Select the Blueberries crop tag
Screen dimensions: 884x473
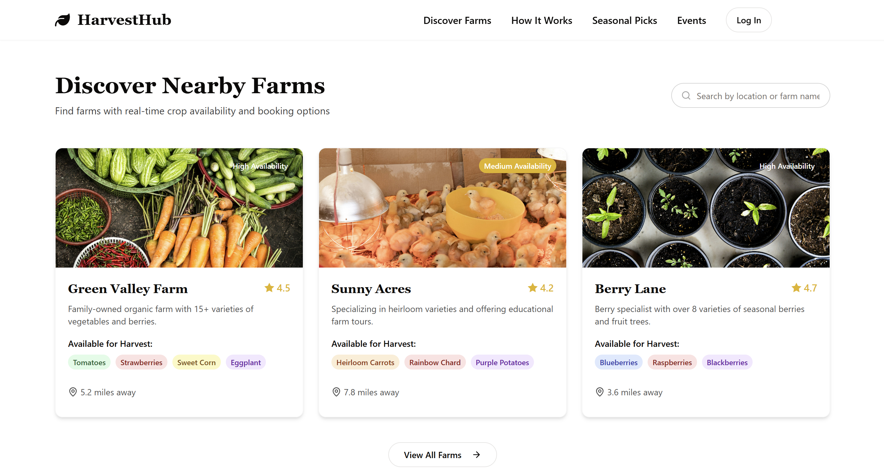[x=618, y=362]
